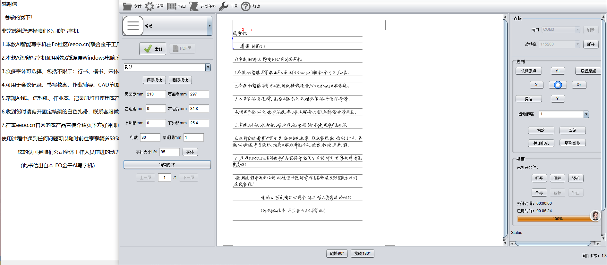
Task: Click the 帮助 question mark icon
Action: [x=246, y=6]
